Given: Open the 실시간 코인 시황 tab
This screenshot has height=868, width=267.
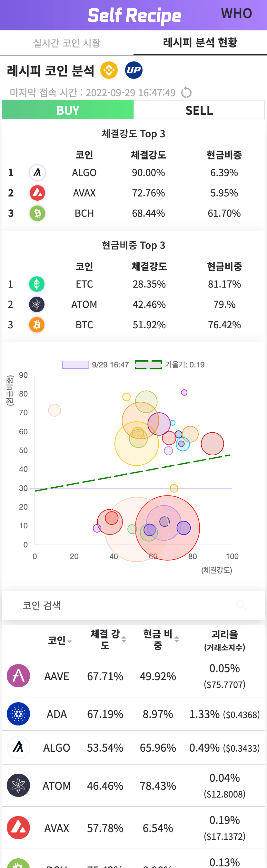Looking at the screenshot, I should pyautogui.click(x=66, y=43).
